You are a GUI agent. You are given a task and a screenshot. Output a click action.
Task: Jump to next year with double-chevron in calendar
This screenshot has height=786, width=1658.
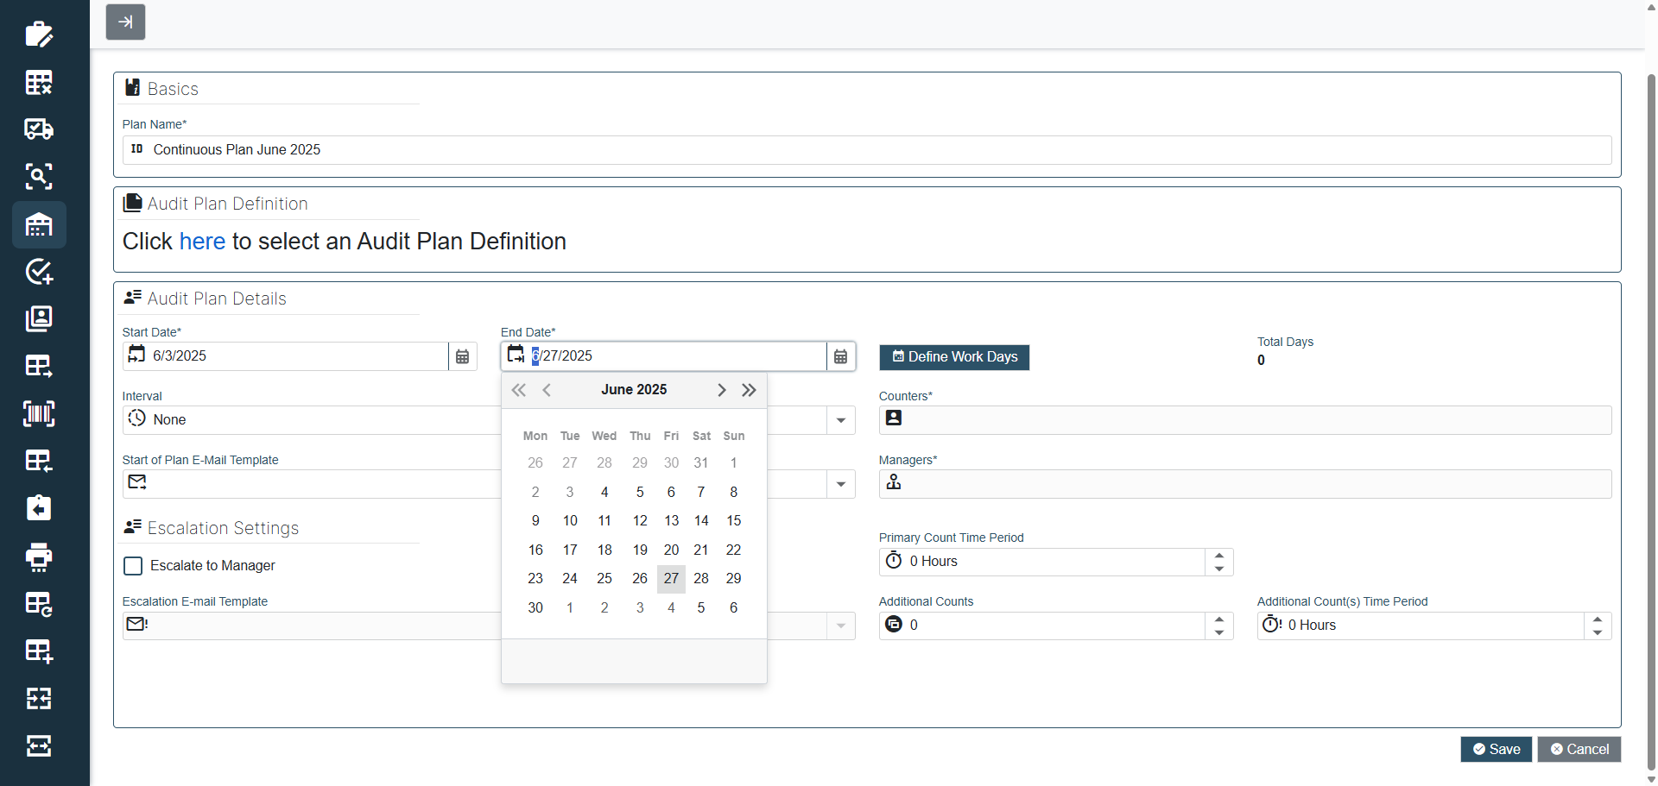(x=749, y=389)
